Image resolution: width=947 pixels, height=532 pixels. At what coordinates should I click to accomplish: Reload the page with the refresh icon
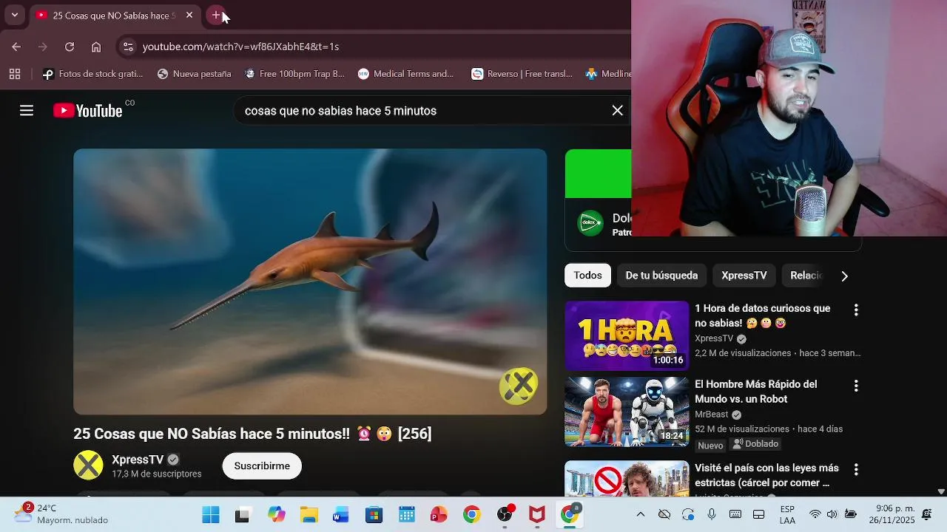[70, 47]
